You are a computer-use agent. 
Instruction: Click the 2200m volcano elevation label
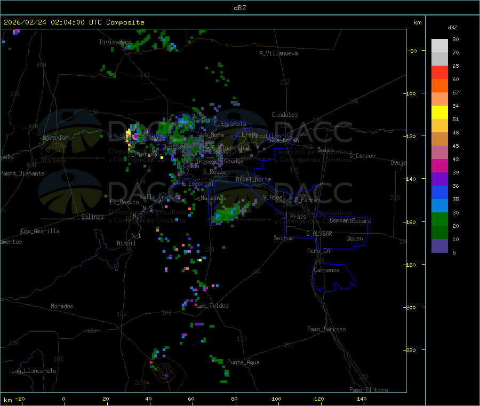[x=142, y=383]
